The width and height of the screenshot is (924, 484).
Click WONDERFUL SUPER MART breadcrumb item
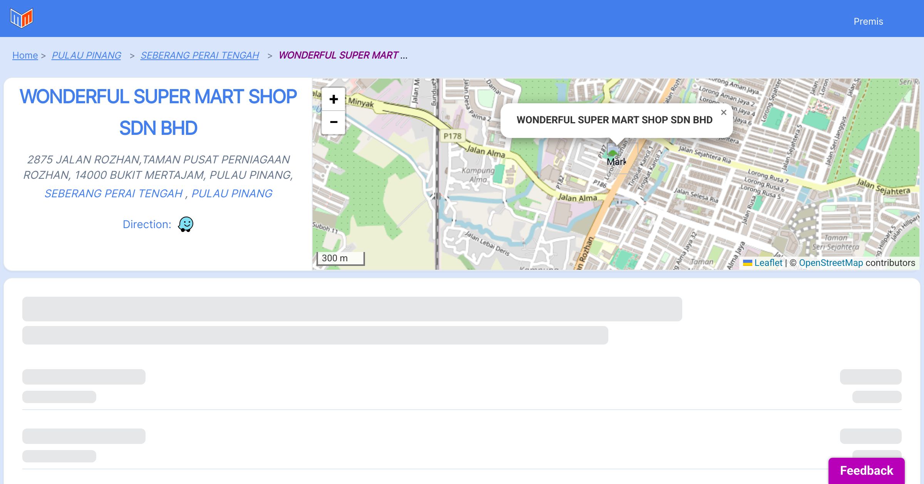[x=338, y=55]
